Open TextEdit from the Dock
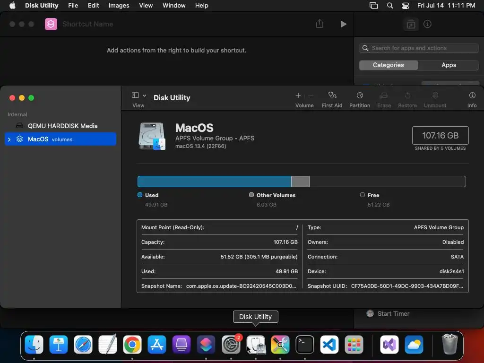 pyautogui.click(x=108, y=345)
